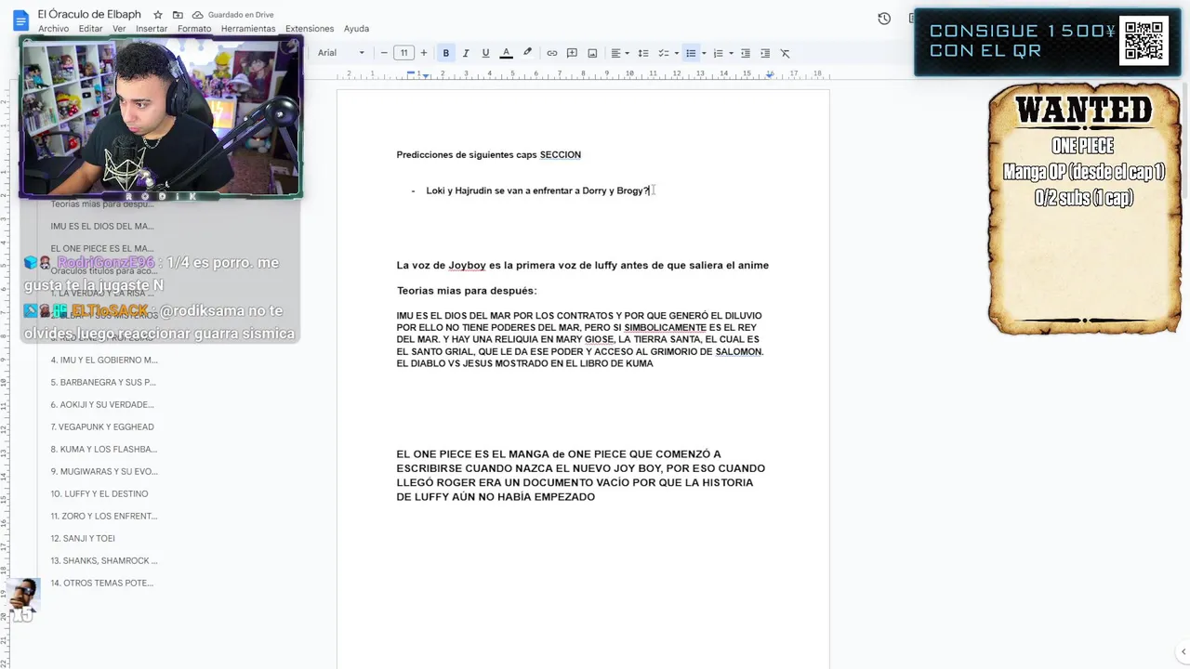Add a comment with the toolbar icon
The image size is (1190, 669).
572,53
